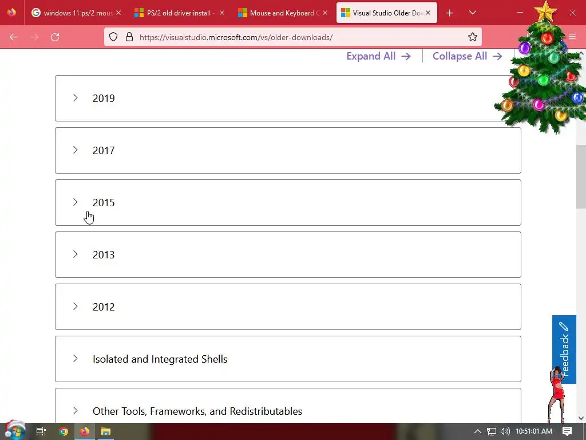
Task: Close the windows 11 ps/2 mouse tab
Action: 118,13
